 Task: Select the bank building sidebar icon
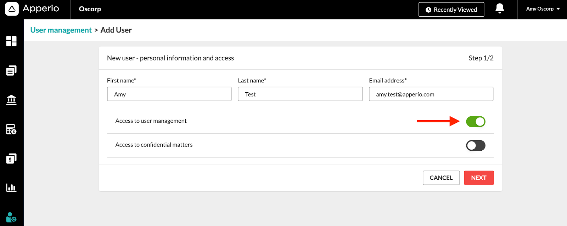click(11, 100)
